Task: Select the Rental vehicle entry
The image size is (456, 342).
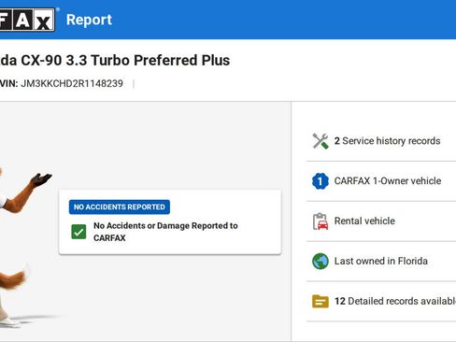Action: 381,221
